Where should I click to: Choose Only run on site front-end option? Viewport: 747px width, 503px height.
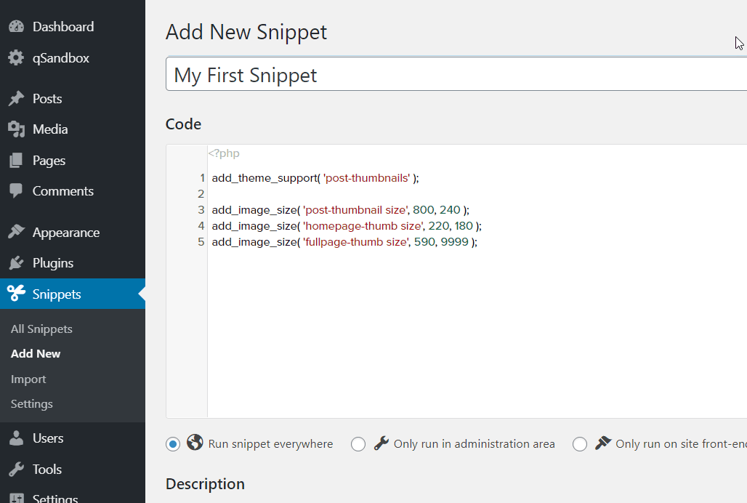pyautogui.click(x=580, y=443)
